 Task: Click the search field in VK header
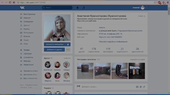coord(57,8)
